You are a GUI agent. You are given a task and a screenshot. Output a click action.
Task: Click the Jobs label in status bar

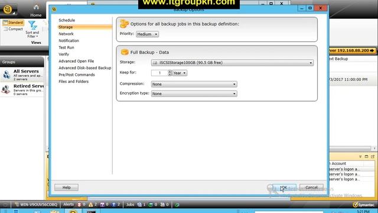click(x=130, y=205)
